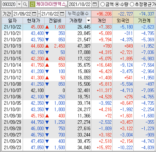The height and width of the screenshot is (152, 156).
Task: Click the start date field 21/09/22
Action: [x=22, y=14]
